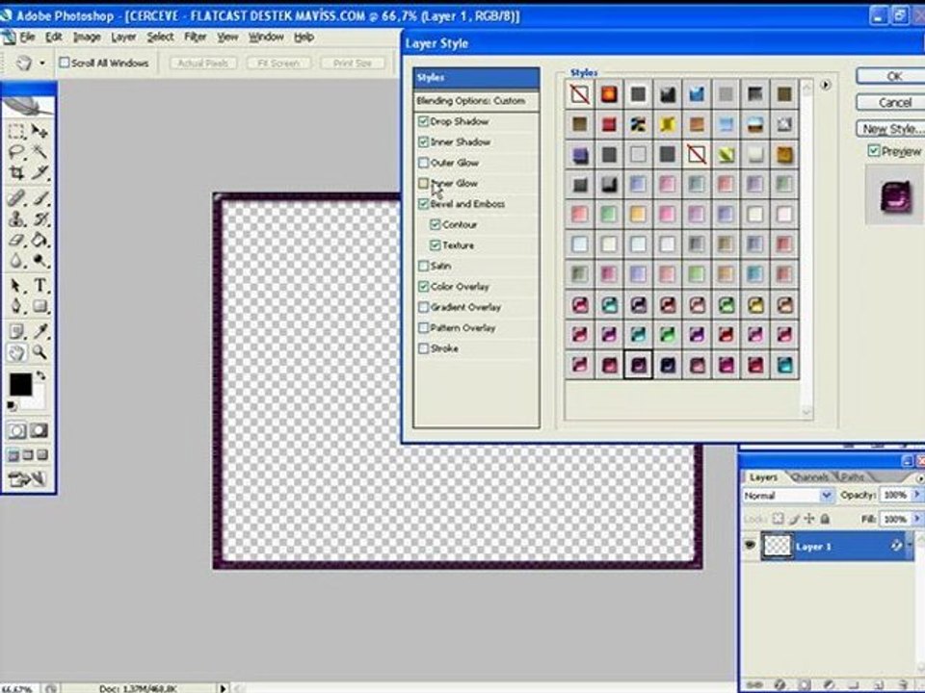This screenshot has height=693, width=925.
Task: Expand Layer 1 effects arrow
Action: point(909,546)
